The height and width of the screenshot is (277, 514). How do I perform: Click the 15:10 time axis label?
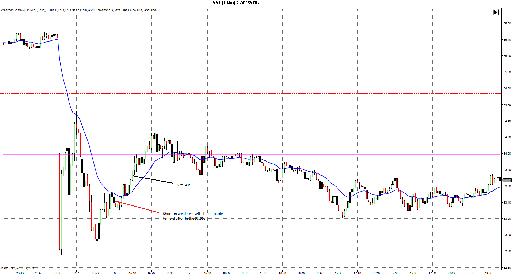(132, 273)
